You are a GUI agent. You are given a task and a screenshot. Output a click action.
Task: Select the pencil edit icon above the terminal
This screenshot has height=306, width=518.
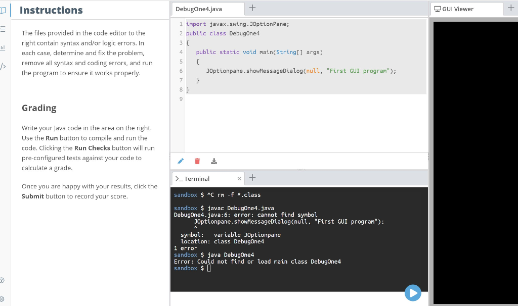181,161
